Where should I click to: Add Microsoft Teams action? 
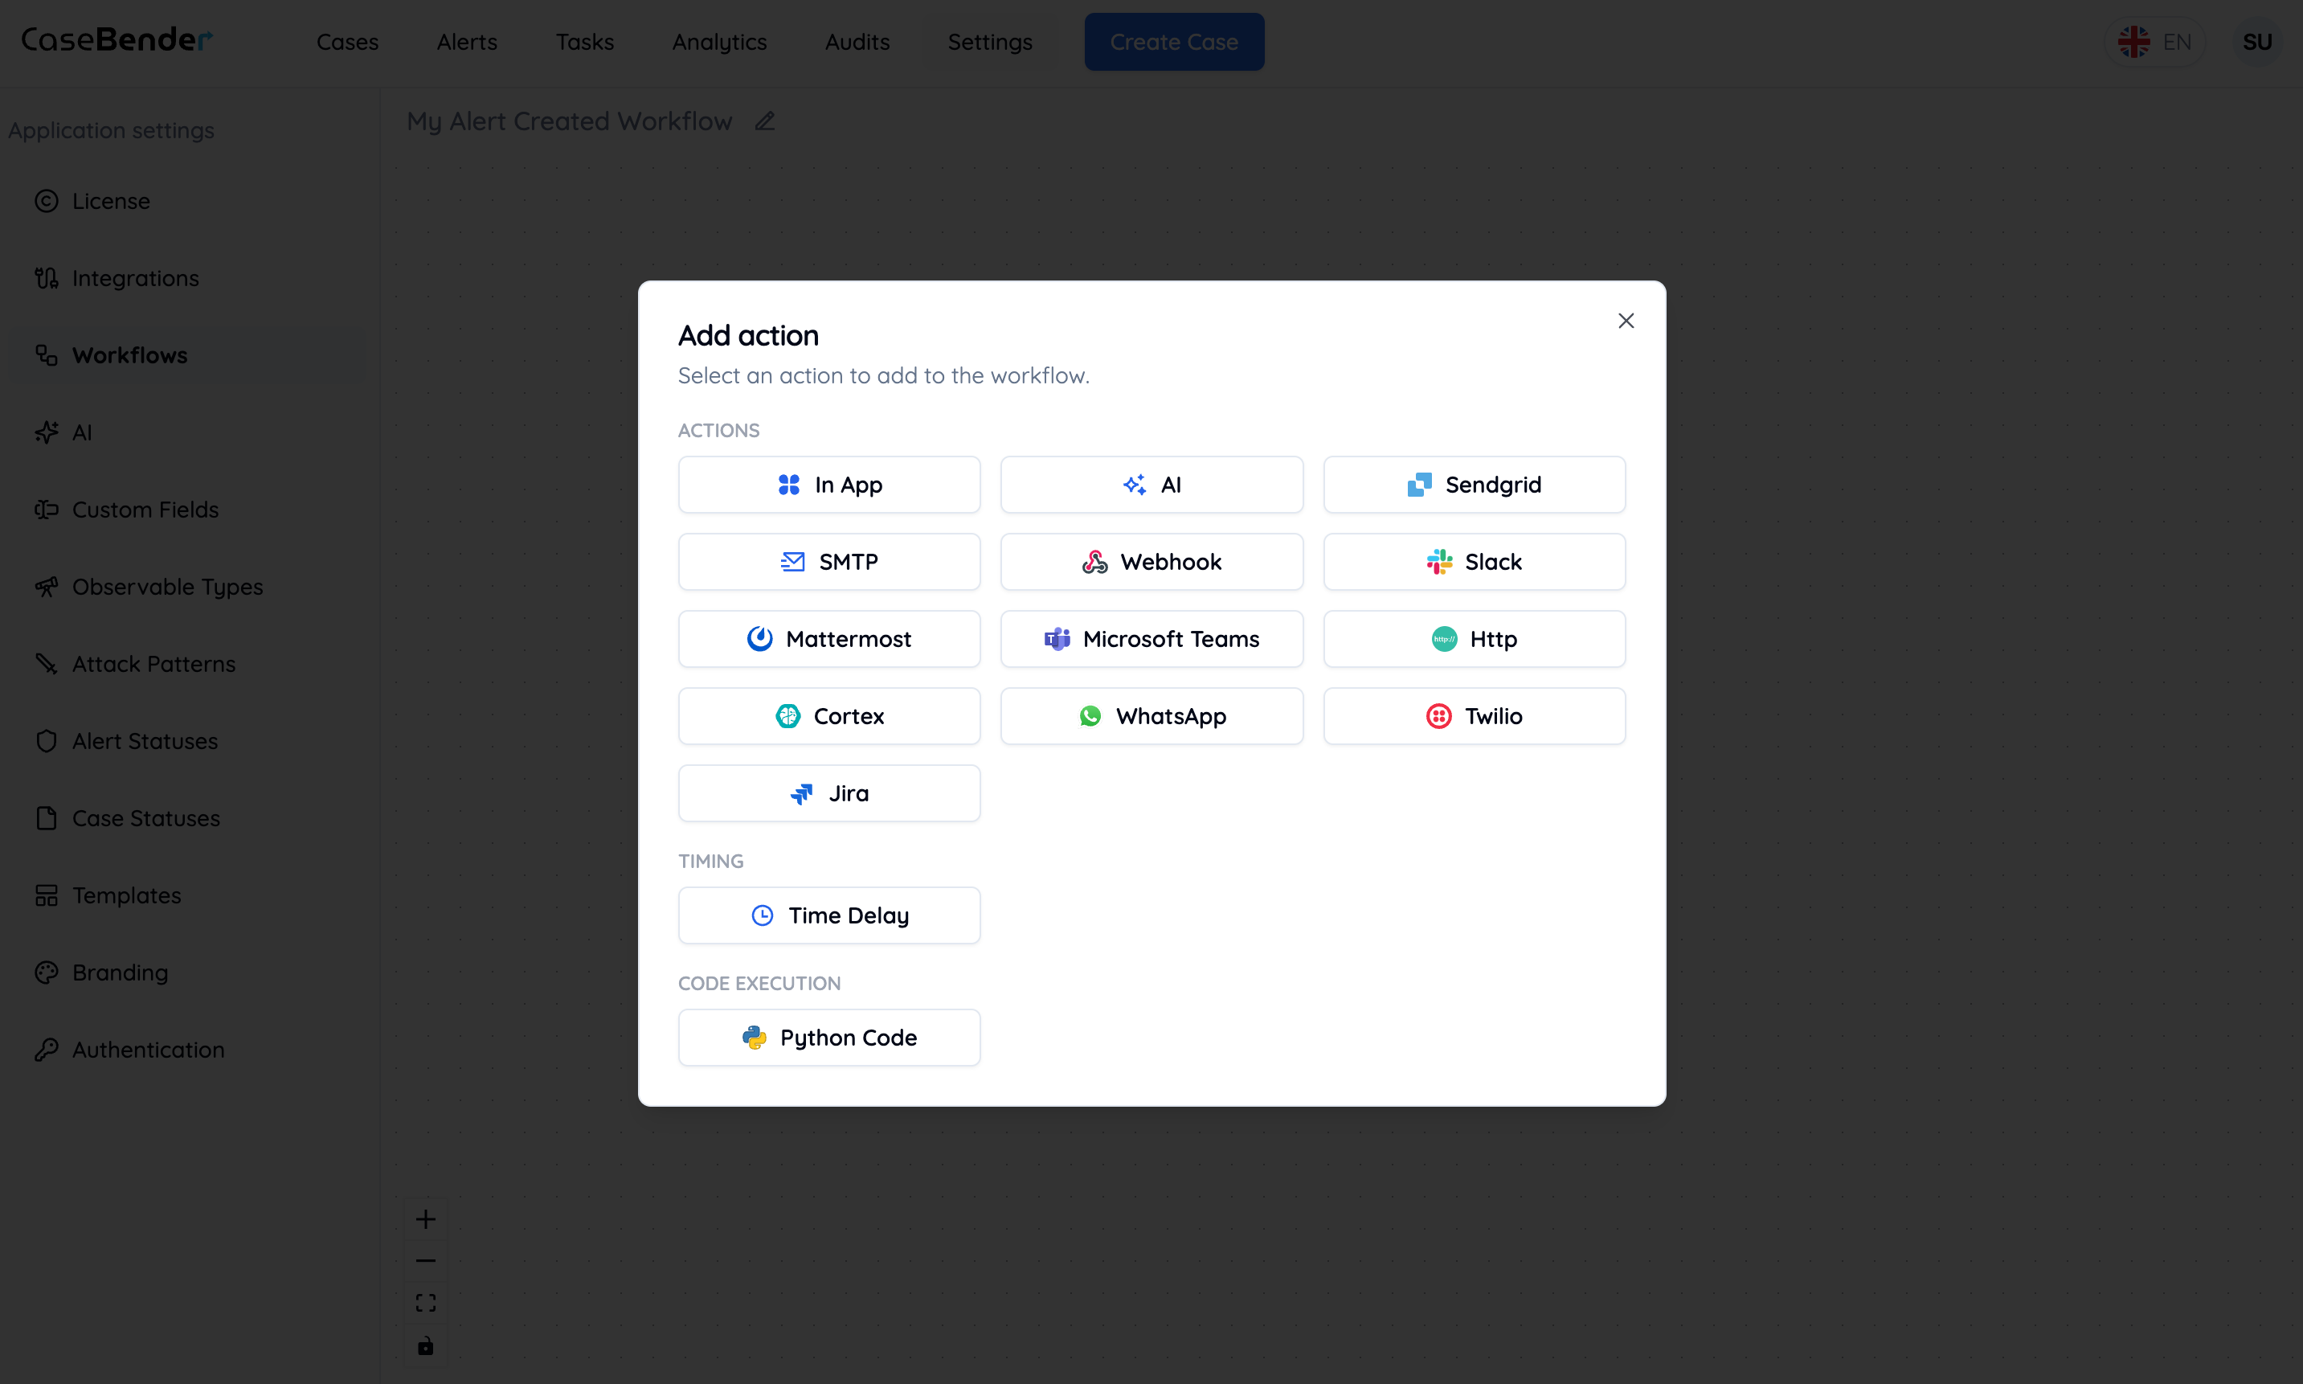1151,639
